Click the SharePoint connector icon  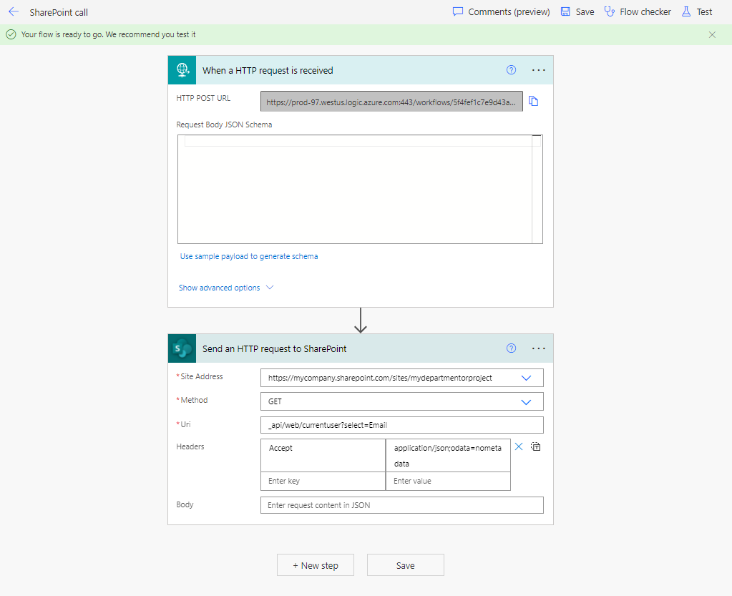[182, 349]
